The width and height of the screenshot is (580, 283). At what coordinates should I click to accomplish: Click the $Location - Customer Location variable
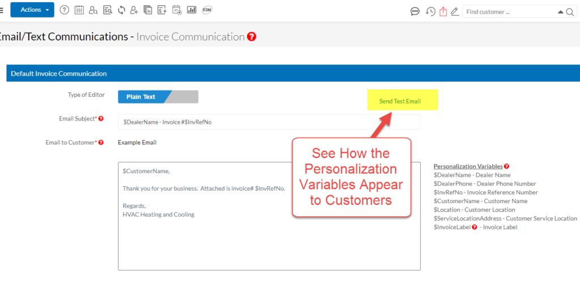coord(474,210)
